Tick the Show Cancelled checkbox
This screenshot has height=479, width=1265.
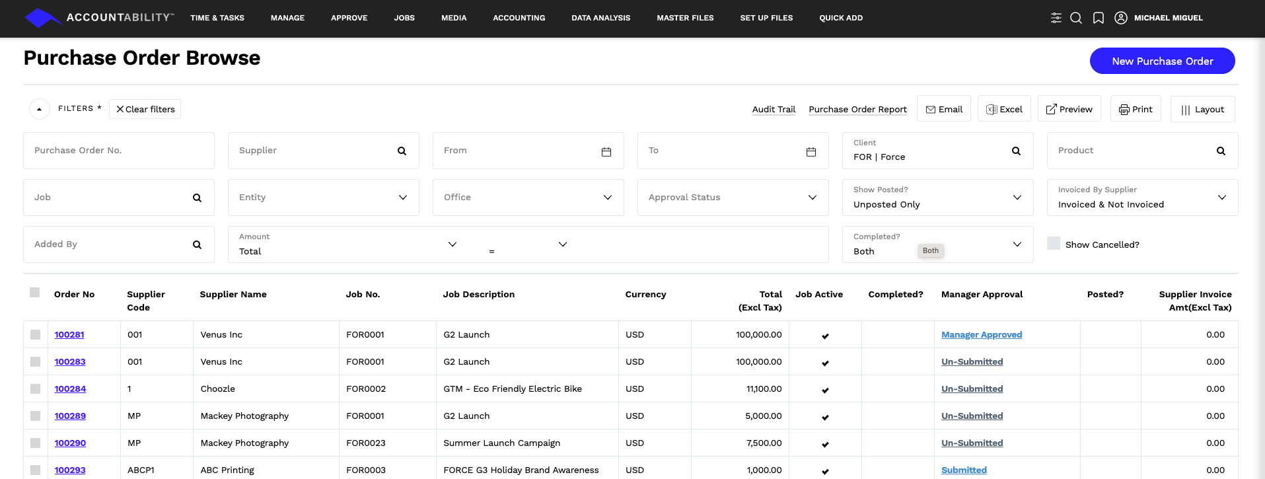point(1054,244)
